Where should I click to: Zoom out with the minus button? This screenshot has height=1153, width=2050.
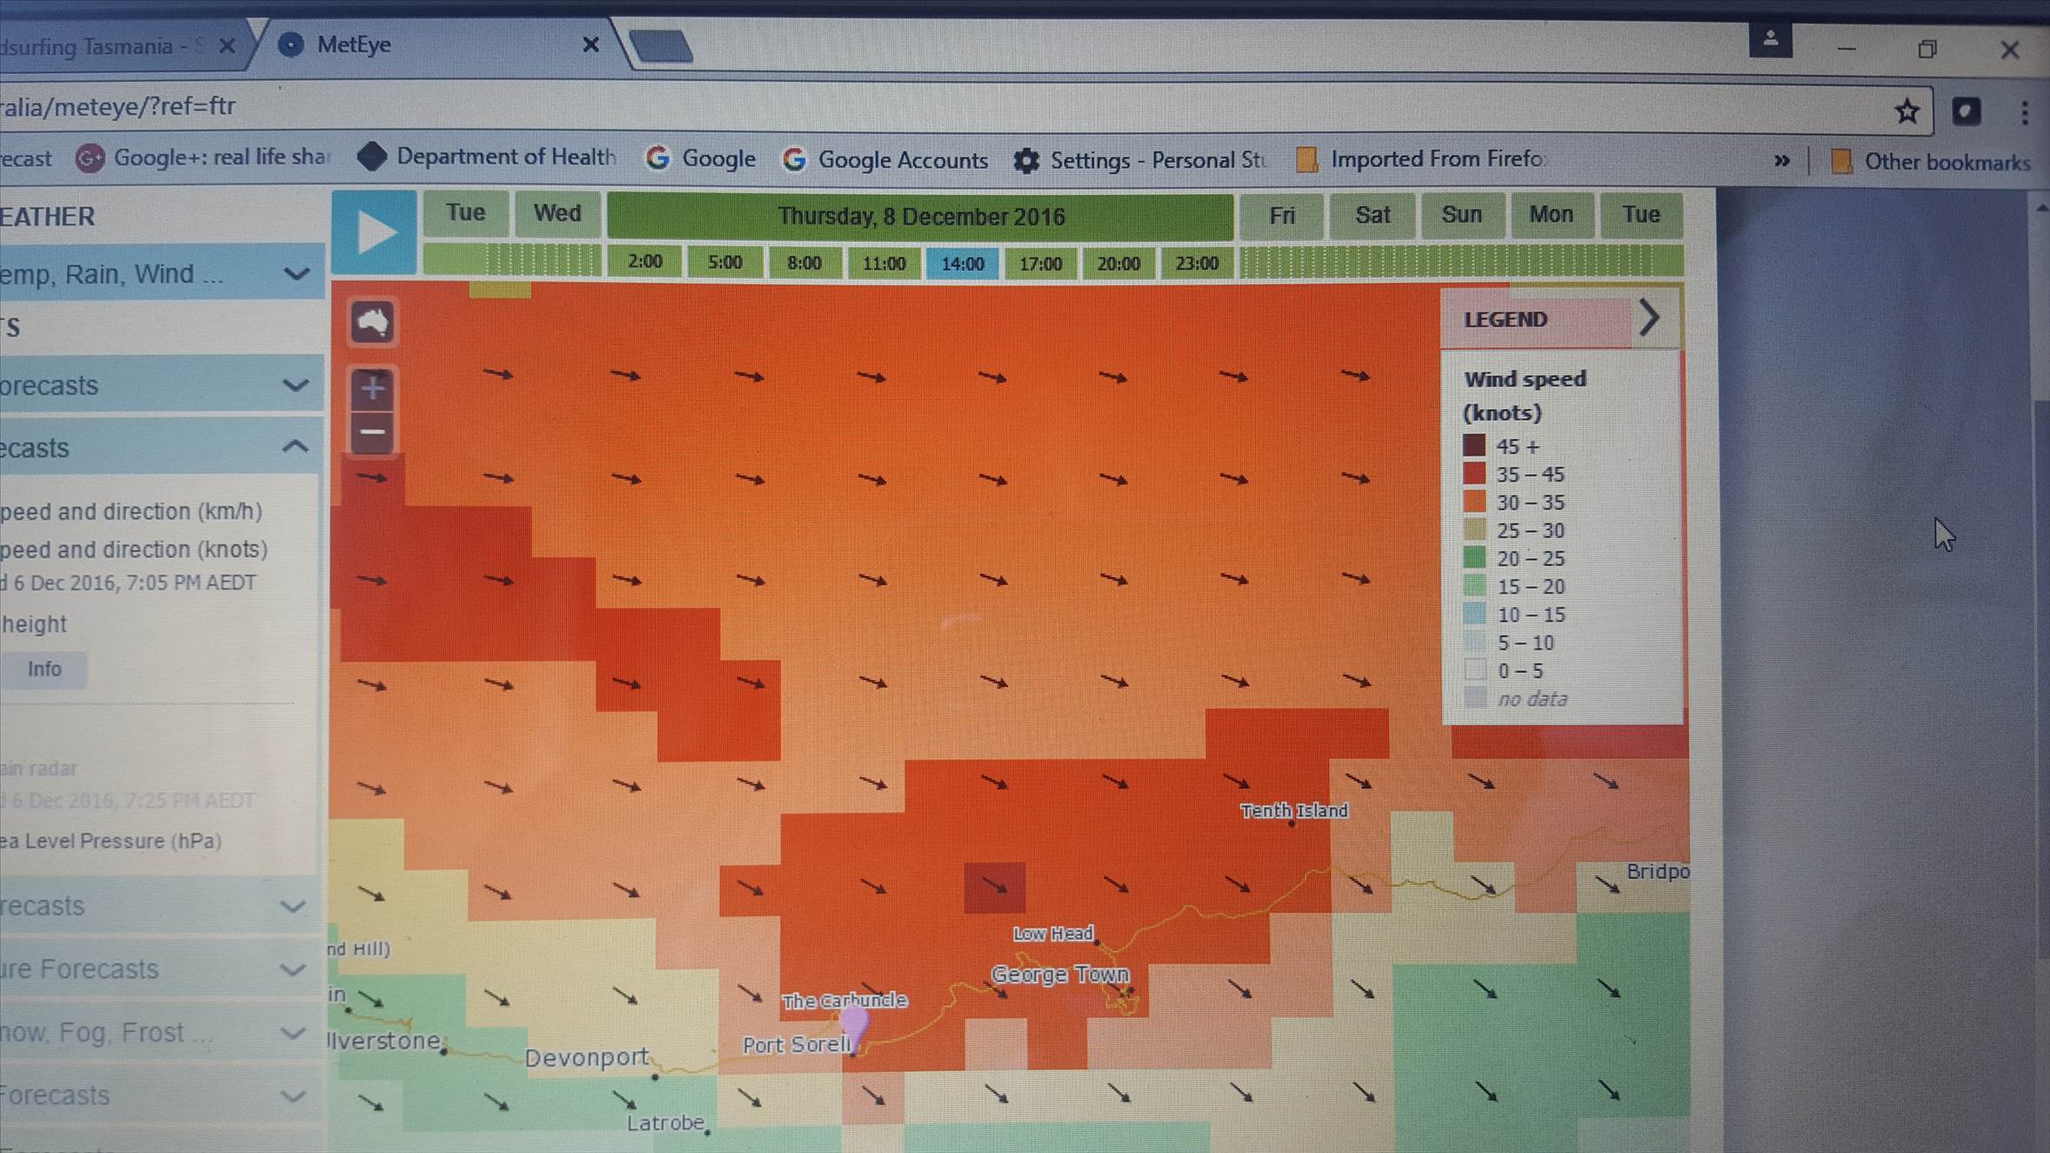coord(372,432)
